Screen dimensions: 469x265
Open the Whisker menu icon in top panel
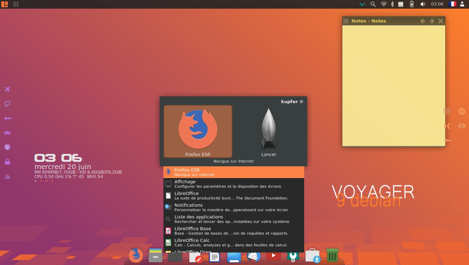4,4
